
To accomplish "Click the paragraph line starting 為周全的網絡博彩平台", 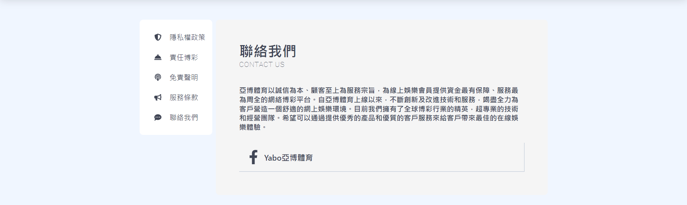I will (379, 99).
